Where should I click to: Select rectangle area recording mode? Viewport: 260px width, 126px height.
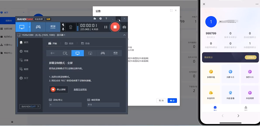[x=65, y=53]
